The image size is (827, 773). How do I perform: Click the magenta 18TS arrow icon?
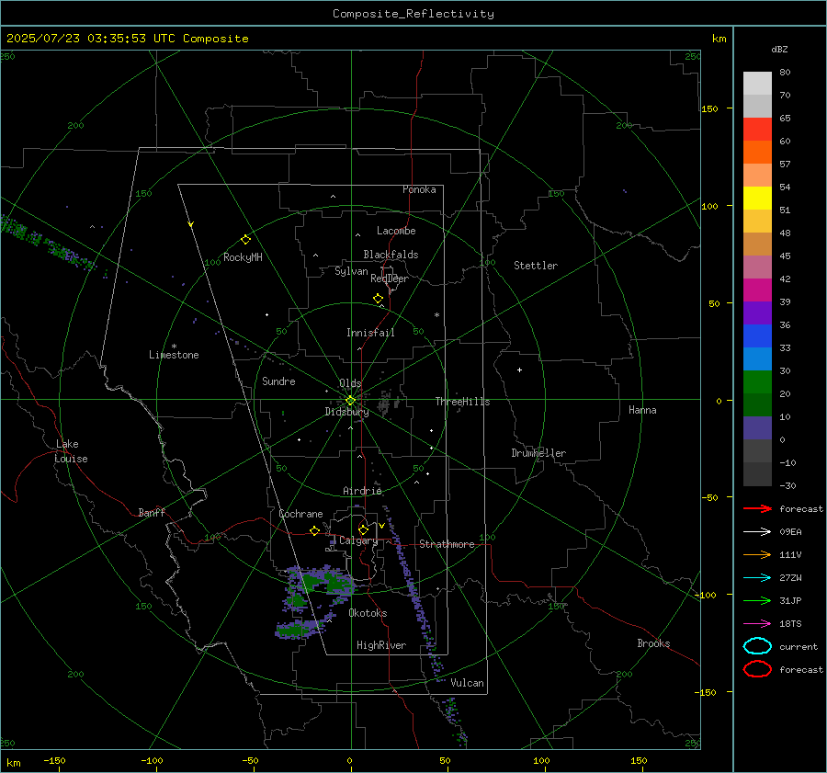[x=757, y=624]
